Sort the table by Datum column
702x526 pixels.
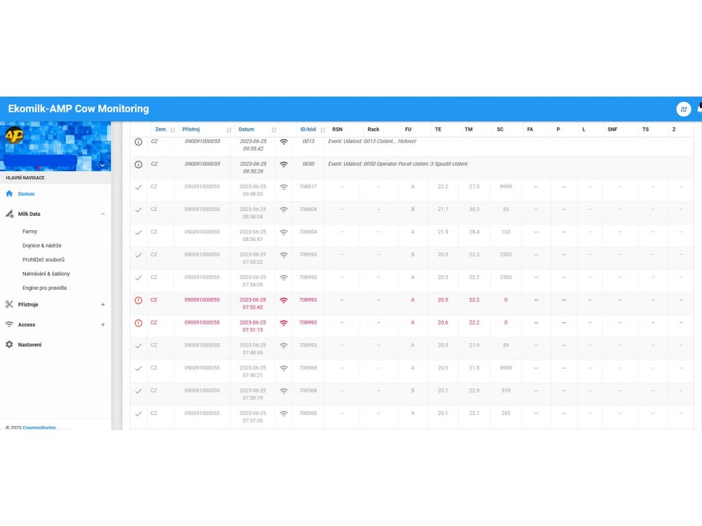click(247, 129)
